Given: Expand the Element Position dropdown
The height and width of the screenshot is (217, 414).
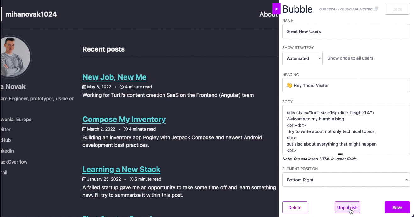Looking at the screenshot, I should pyautogui.click(x=346, y=180).
